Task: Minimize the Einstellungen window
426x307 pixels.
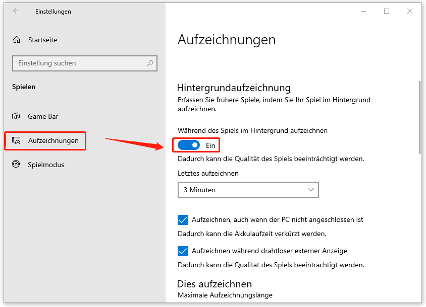Action: pyautogui.click(x=363, y=11)
